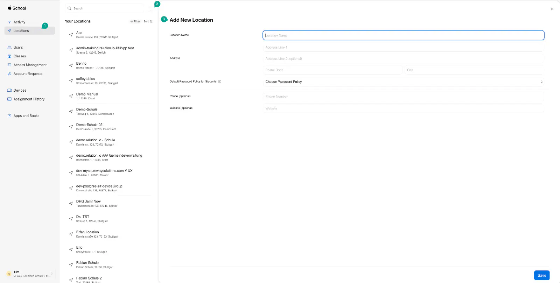The height and width of the screenshot is (283, 560).
Task: Focus the Location Name field
Action: 403,35
